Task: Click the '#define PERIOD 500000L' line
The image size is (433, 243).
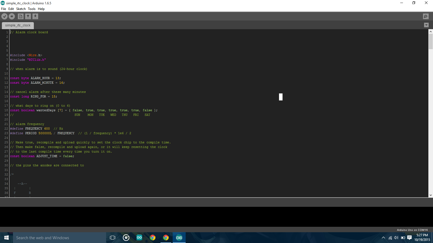Action: 71,133
